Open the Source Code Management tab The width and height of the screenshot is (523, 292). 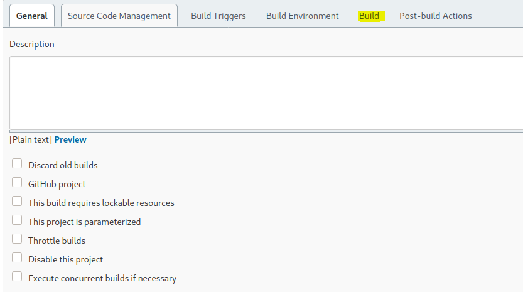tap(119, 16)
